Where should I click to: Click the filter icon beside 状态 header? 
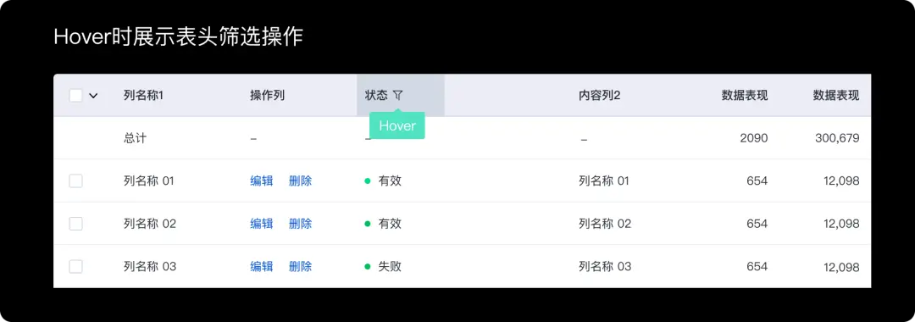click(398, 95)
